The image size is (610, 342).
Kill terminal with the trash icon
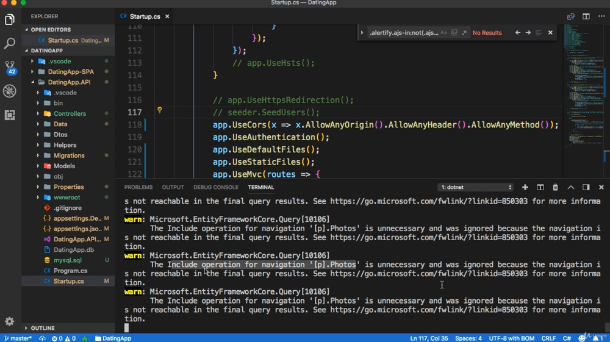pos(555,187)
